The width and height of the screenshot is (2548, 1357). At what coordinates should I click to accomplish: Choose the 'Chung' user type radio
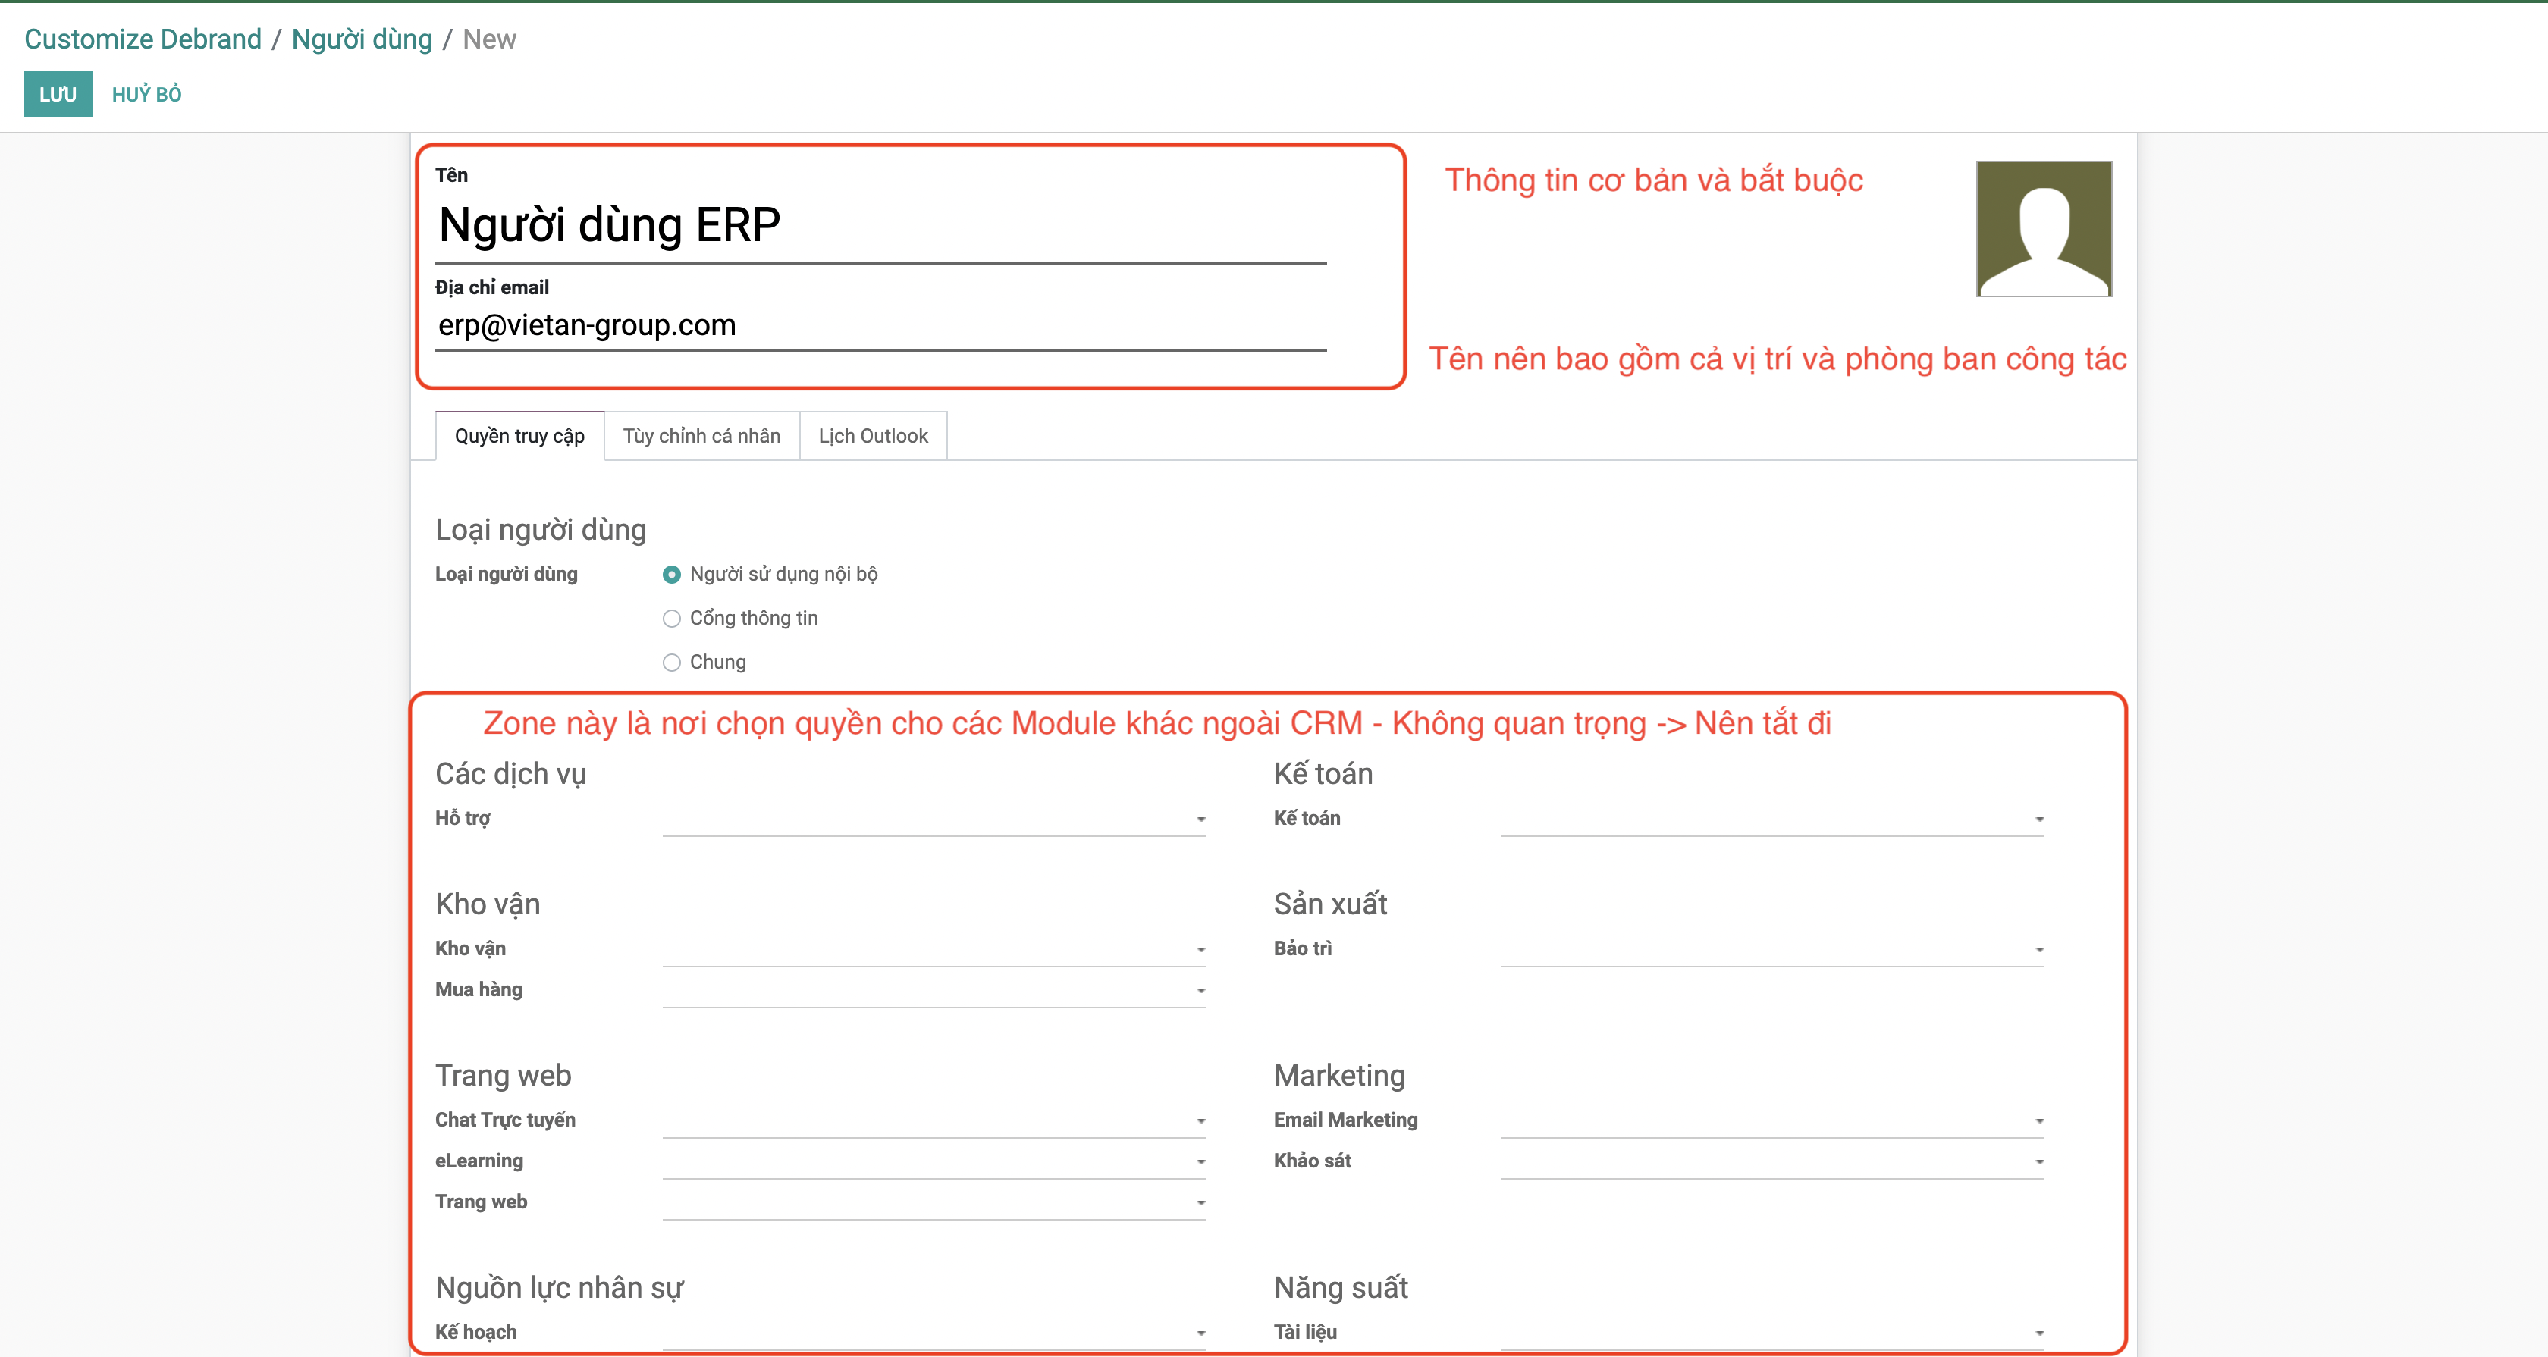(x=672, y=663)
